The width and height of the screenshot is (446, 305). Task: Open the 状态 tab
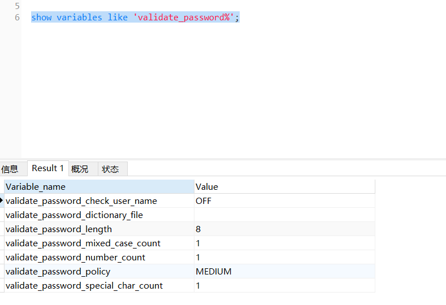(112, 169)
